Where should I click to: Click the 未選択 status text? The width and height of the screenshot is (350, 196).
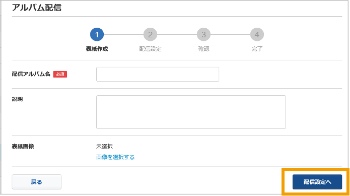pyautogui.click(x=104, y=146)
